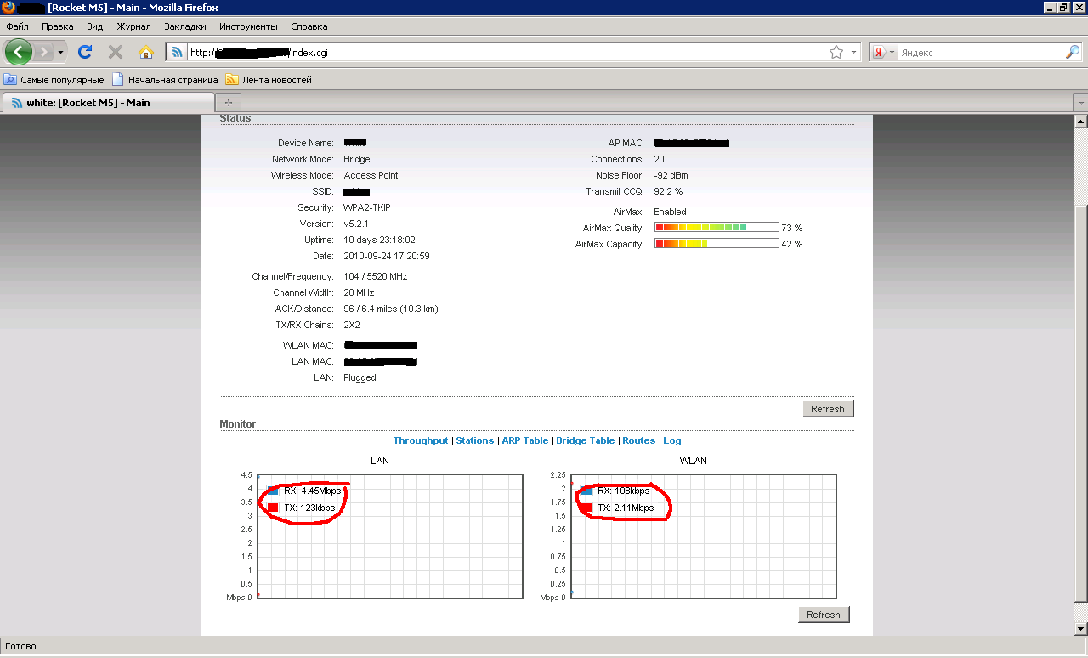Focus the Яндекс search input field
The width and height of the screenshot is (1088, 658).
pyautogui.click(x=981, y=53)
